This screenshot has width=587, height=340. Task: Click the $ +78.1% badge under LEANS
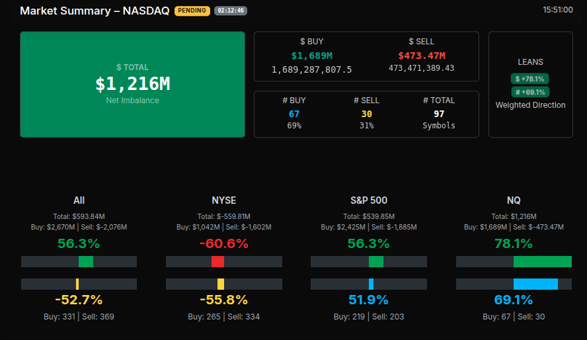tap(530, 79)
